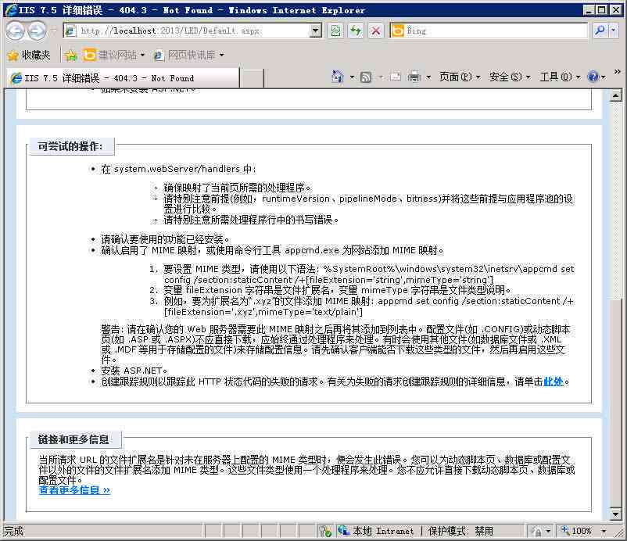Image resolution: width=627 pixels, height=541 pixels.
Task: Open a new blank tab
Action: [252, 78]
